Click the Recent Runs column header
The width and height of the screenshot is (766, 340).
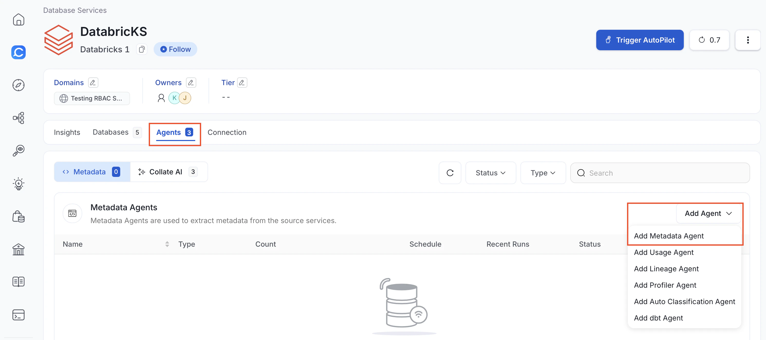coord(508,244)
